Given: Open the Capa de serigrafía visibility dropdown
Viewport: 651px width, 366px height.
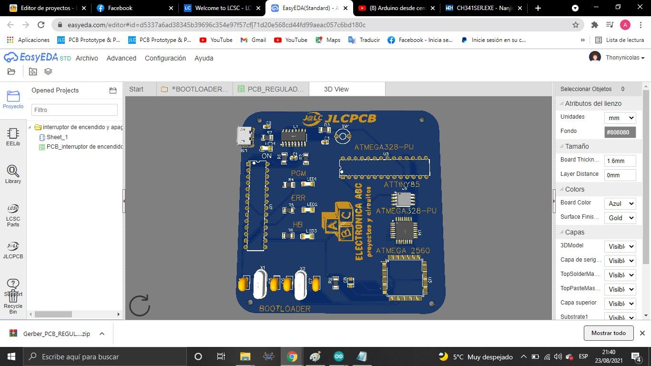Looking at the screenshot, I should pyautogui.click(x=620, y=261).
